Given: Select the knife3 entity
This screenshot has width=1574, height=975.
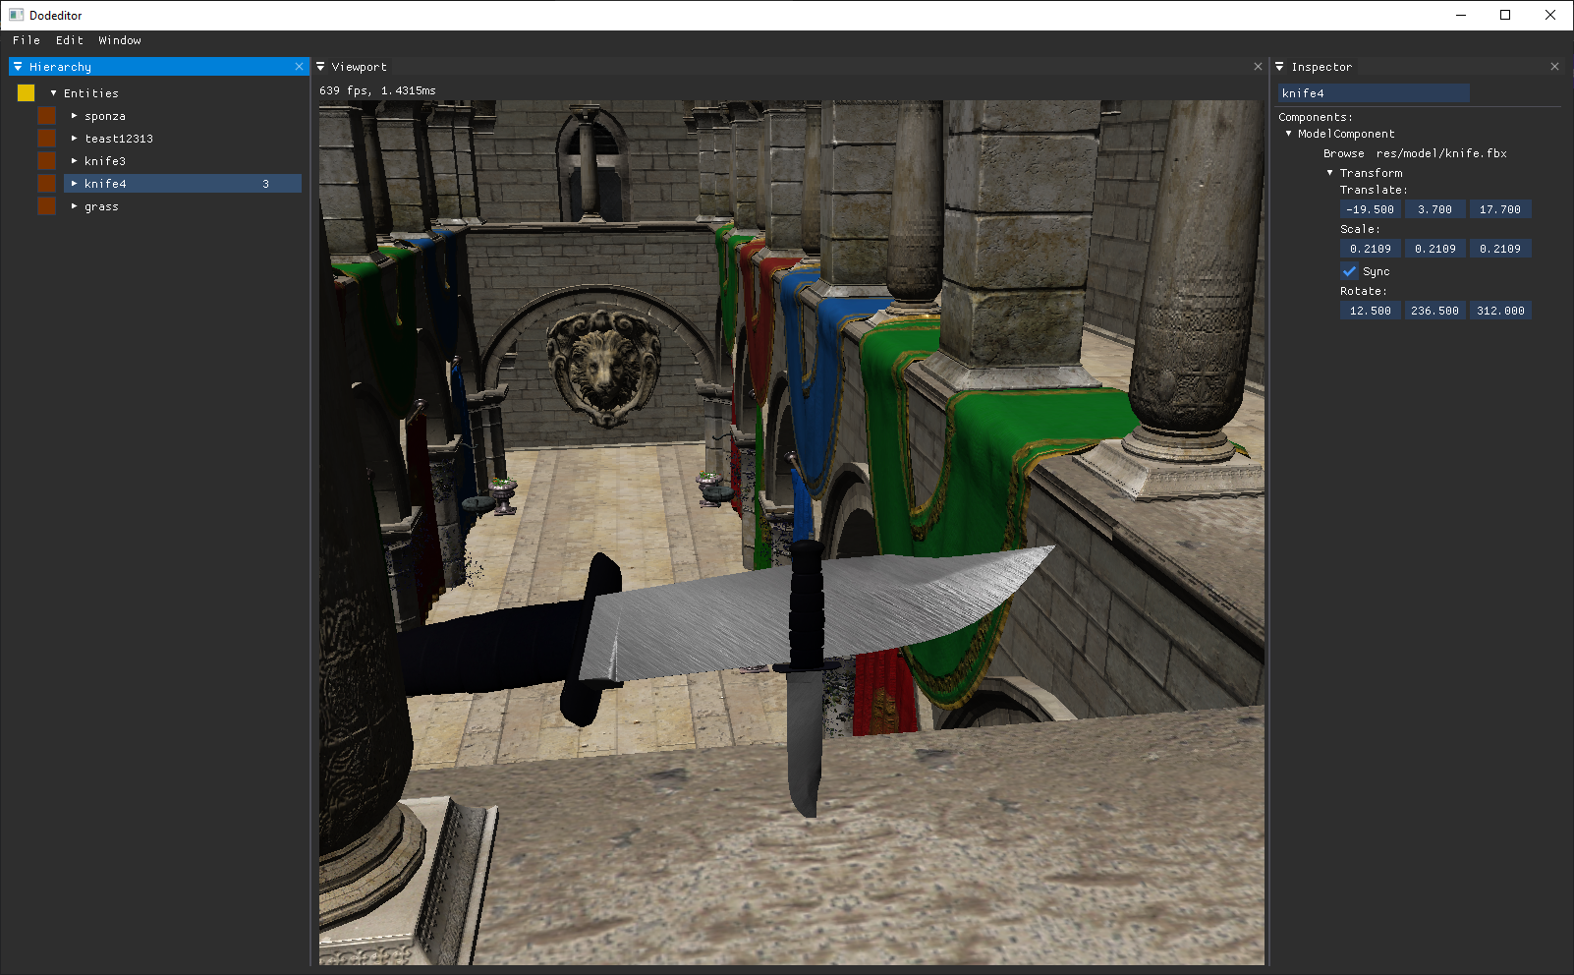Looking at the screenshot, I should tap(105, 161).
